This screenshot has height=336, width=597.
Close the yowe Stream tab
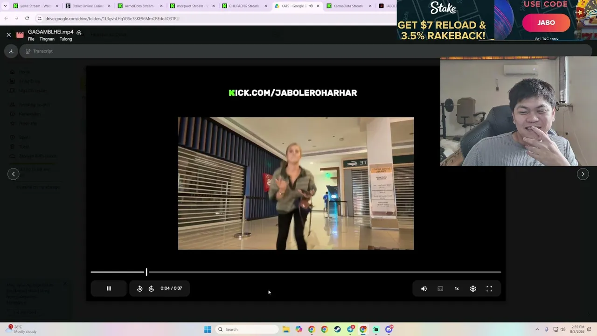pyautogui.click(x=57, y=6)
